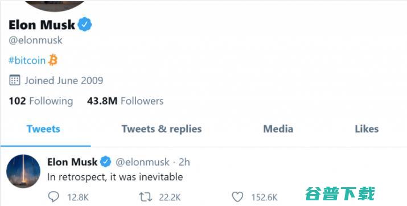This screenshot has width=407, height=206.
Task: Click the Elon Musk name in tweet header
Action: (72, 162)
